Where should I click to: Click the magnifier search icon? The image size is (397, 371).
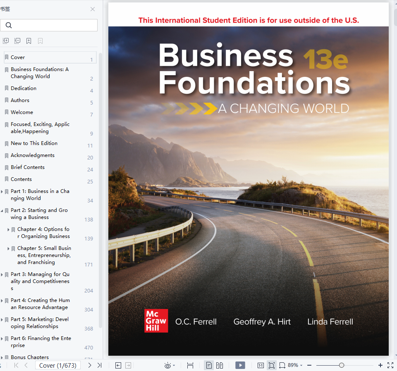point(9,25)
